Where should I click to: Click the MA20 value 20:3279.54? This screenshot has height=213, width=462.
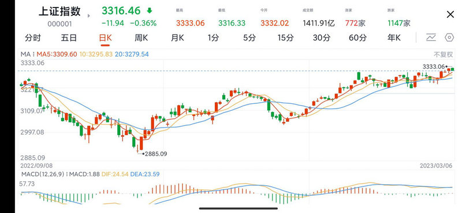point(132,54)
